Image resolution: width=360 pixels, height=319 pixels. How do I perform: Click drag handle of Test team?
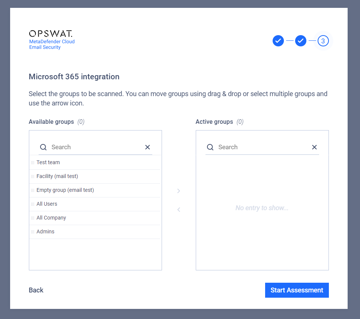[33, 163]
